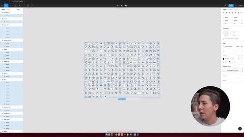Image resolution: width=244 pixels, height=137 pixels.
Task: Open advanced stroke options menu
Action: [x=242, y=62]
